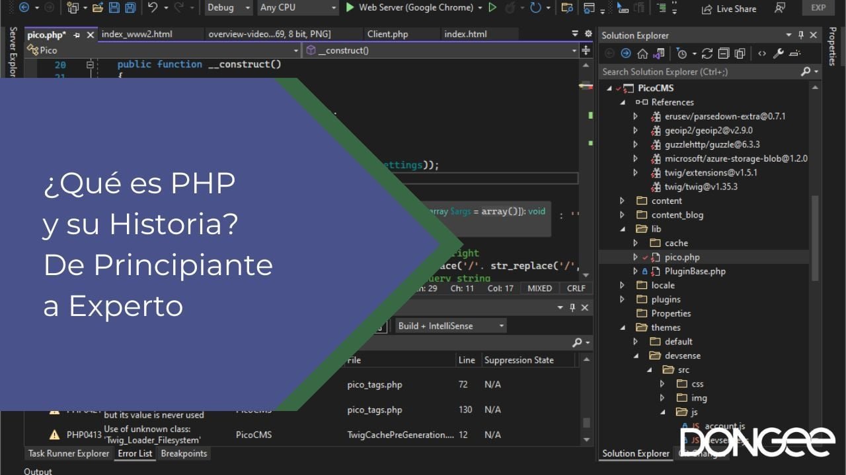Click the EXP button
This screenshot has width=846, height=475.
click(x=818, y=8)
